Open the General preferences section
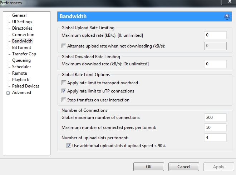The width and height of the screenshot is (236, 175). [19, 15]
